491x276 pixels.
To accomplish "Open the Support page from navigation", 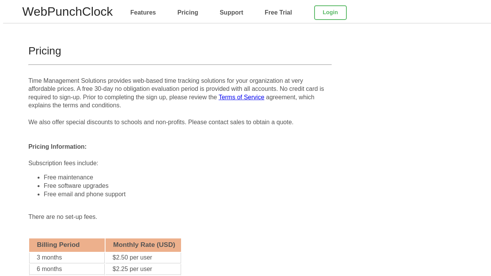I will [231, 13].
